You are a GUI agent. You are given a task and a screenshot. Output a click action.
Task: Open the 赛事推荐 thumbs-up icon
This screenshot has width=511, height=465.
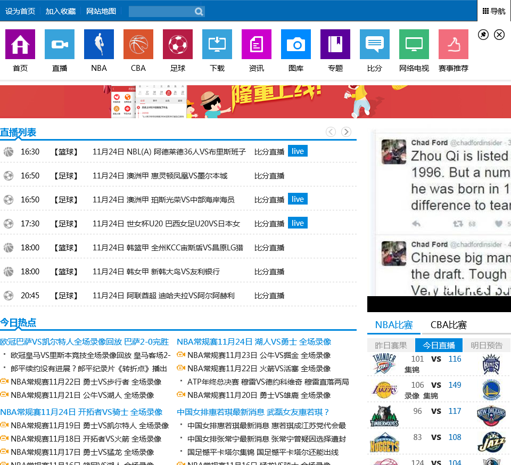(x=454, y=44)
